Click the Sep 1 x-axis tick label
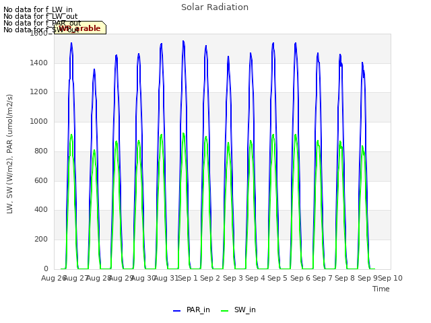 point(188,278)
